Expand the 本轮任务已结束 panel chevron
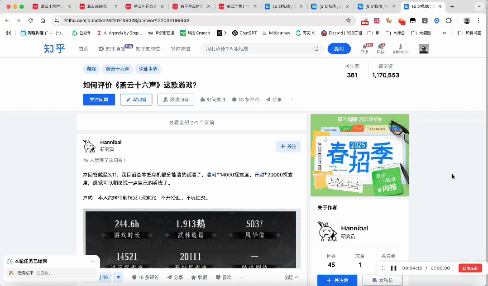 (x=93, y=261)
